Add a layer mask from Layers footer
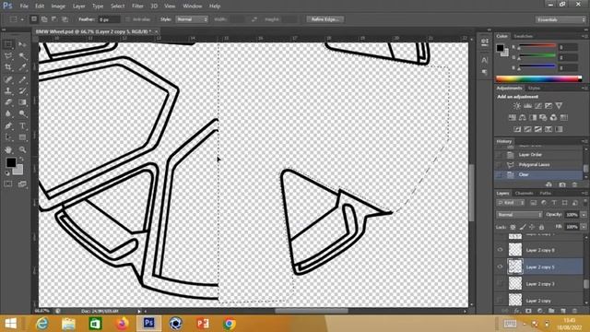 tap(528, 311)
